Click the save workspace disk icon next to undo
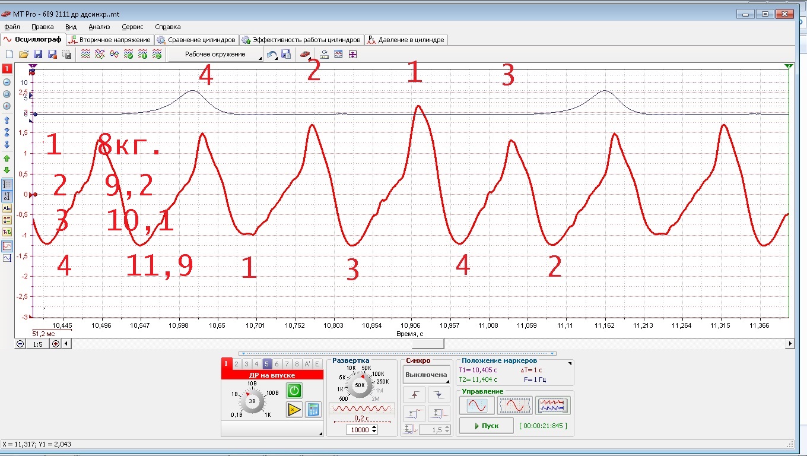Viewport: 807px width, 456px height. (x=286, y=55)
